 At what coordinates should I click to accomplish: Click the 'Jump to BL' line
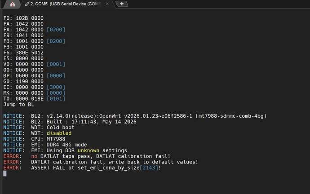pos(19,105)
